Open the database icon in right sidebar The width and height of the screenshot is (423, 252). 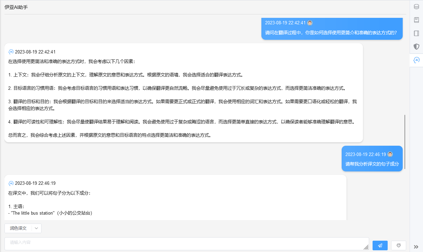[x=416, y=7]
